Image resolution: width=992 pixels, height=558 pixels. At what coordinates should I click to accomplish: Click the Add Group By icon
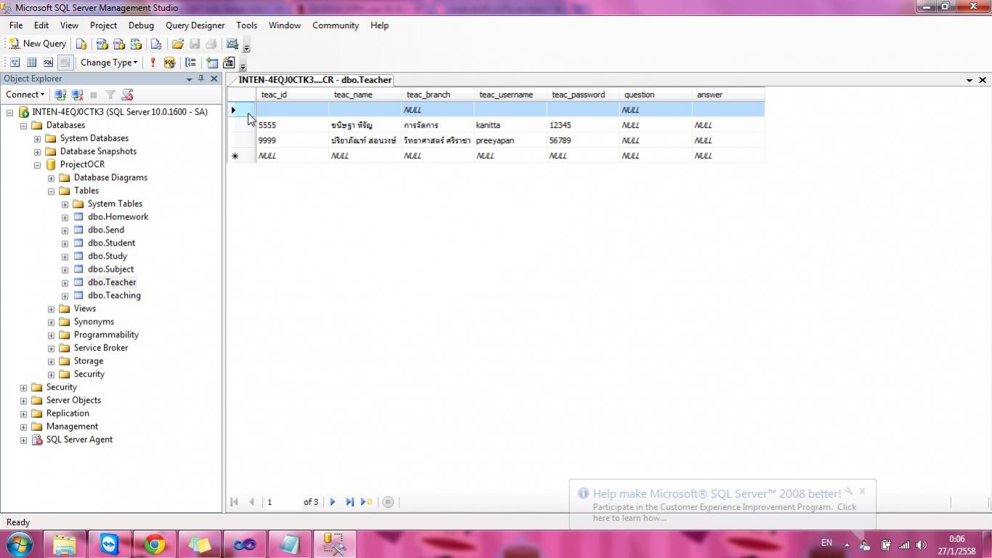(190, 62)
